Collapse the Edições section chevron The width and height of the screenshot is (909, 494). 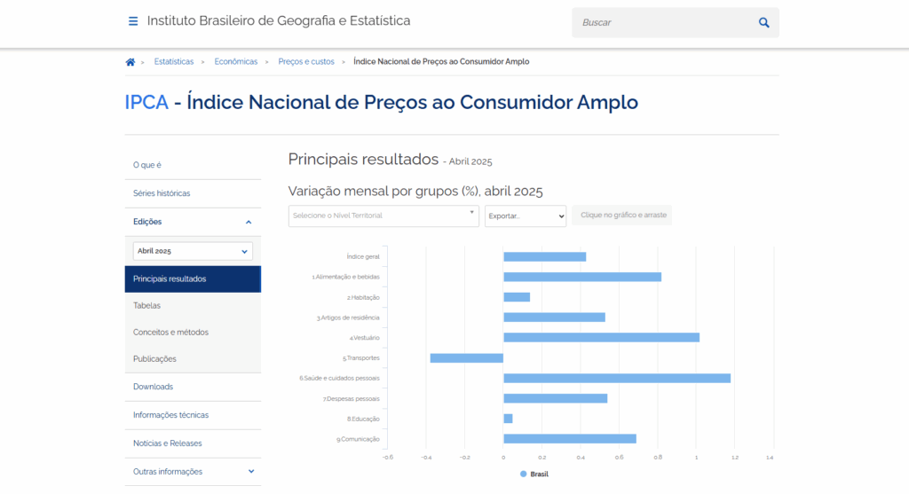pos(249,222)
